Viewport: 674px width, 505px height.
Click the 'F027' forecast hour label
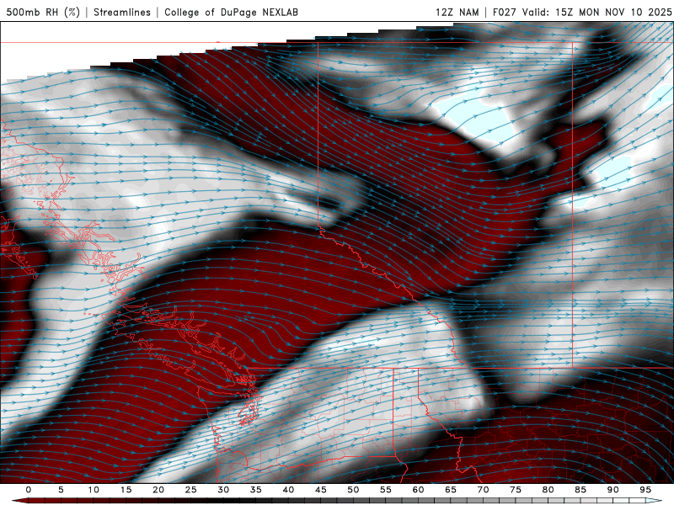[504, 12]
